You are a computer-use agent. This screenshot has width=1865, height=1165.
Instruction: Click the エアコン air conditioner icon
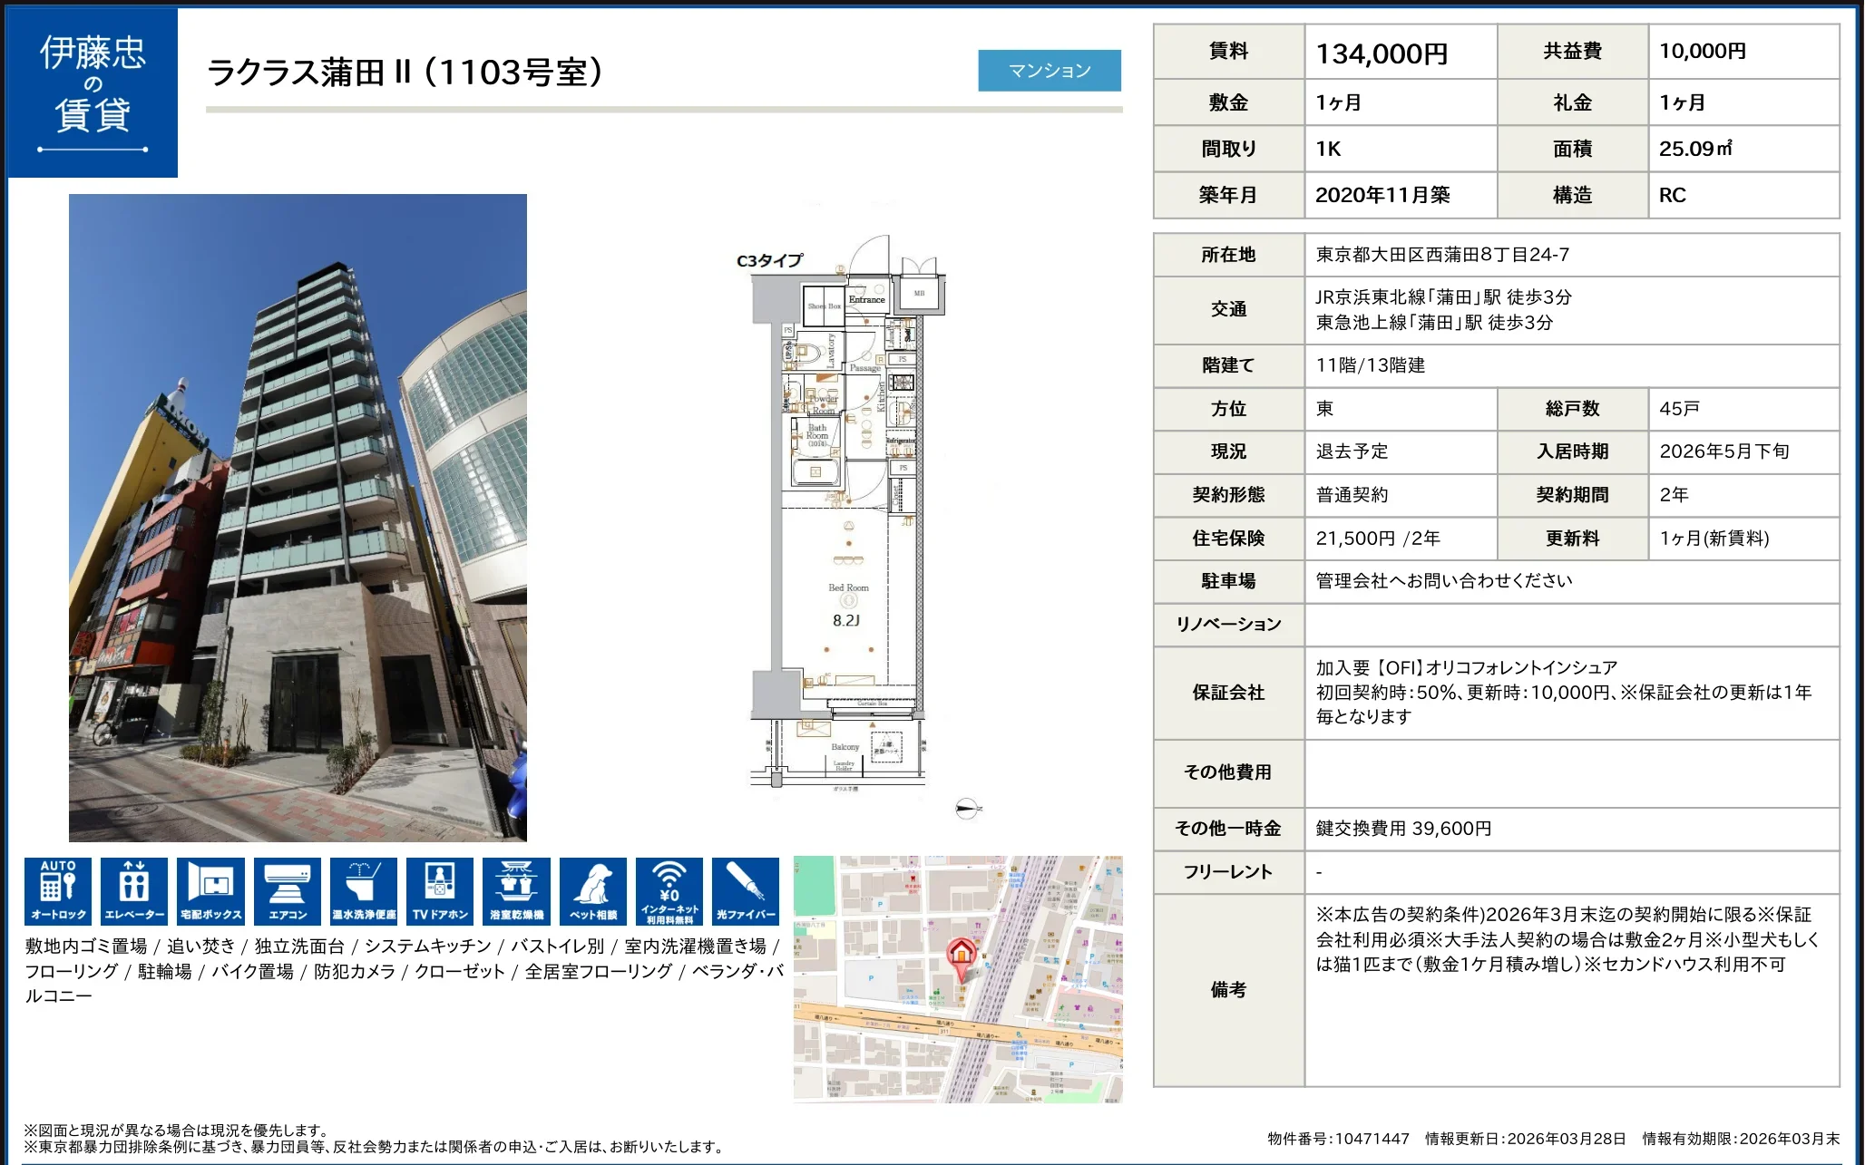(x=288, y=890)
